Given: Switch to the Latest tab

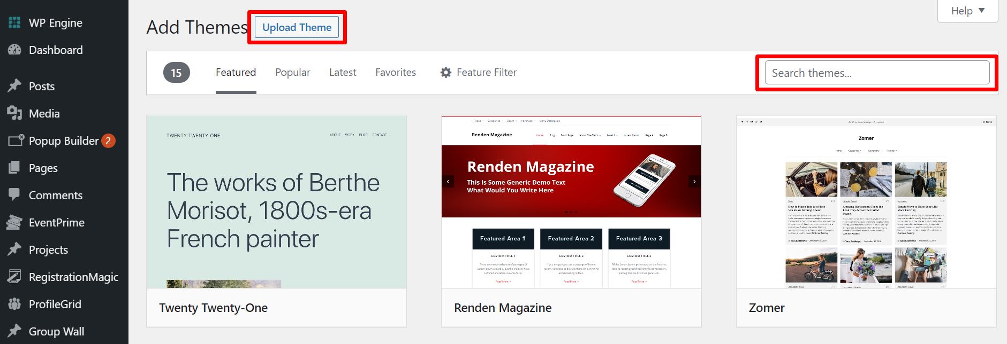Looking at the screenshot, I should pos(343,72).
